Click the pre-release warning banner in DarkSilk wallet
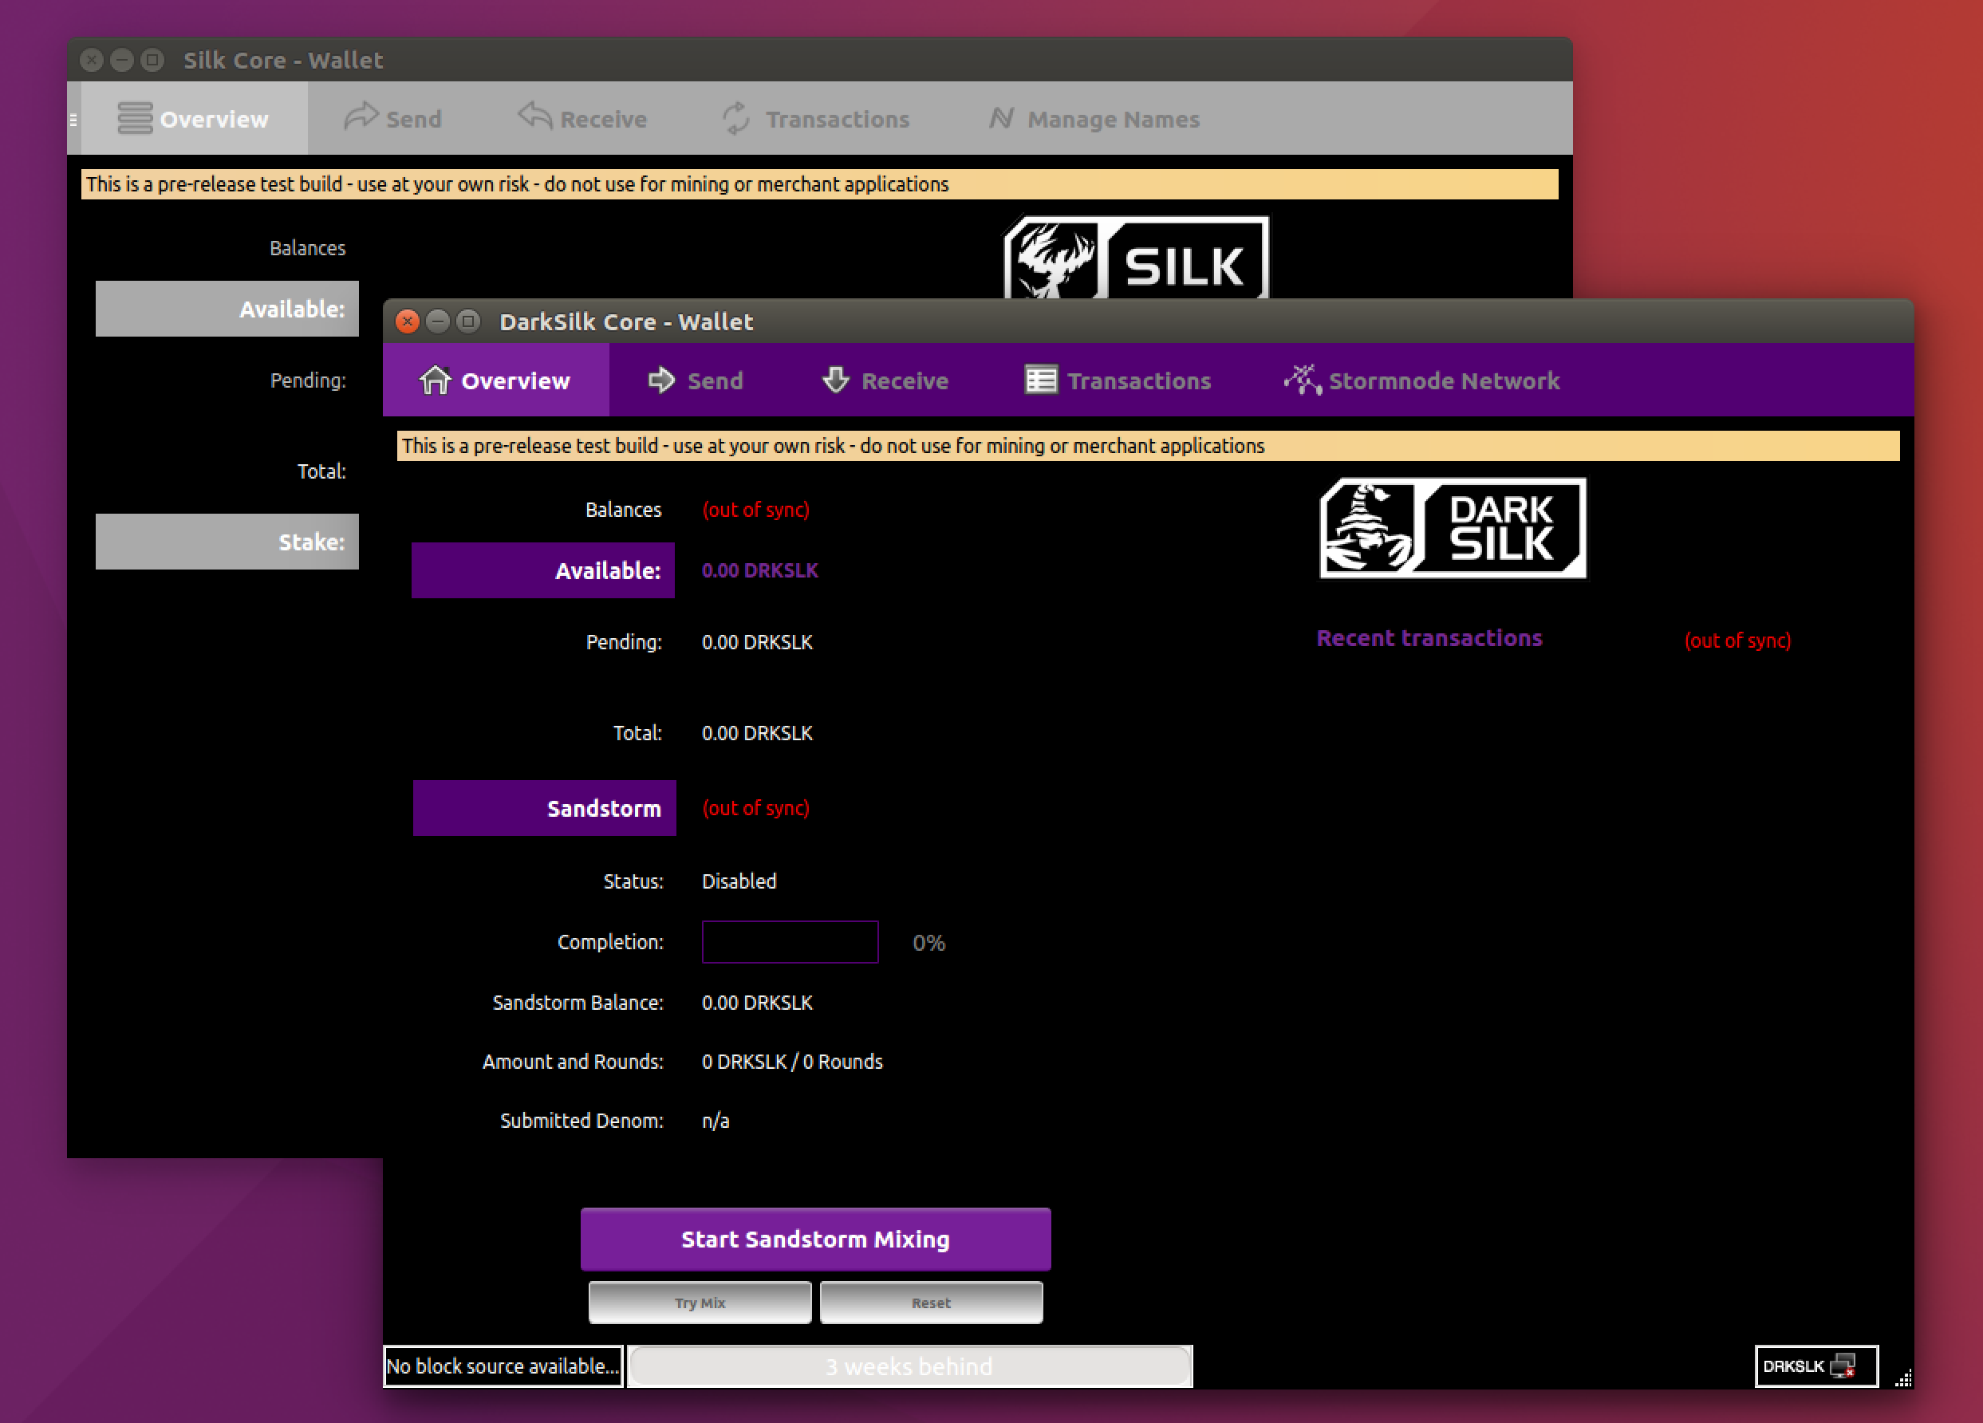This screenshot has height=1423, width=1983. click(x=1148, y=446)
